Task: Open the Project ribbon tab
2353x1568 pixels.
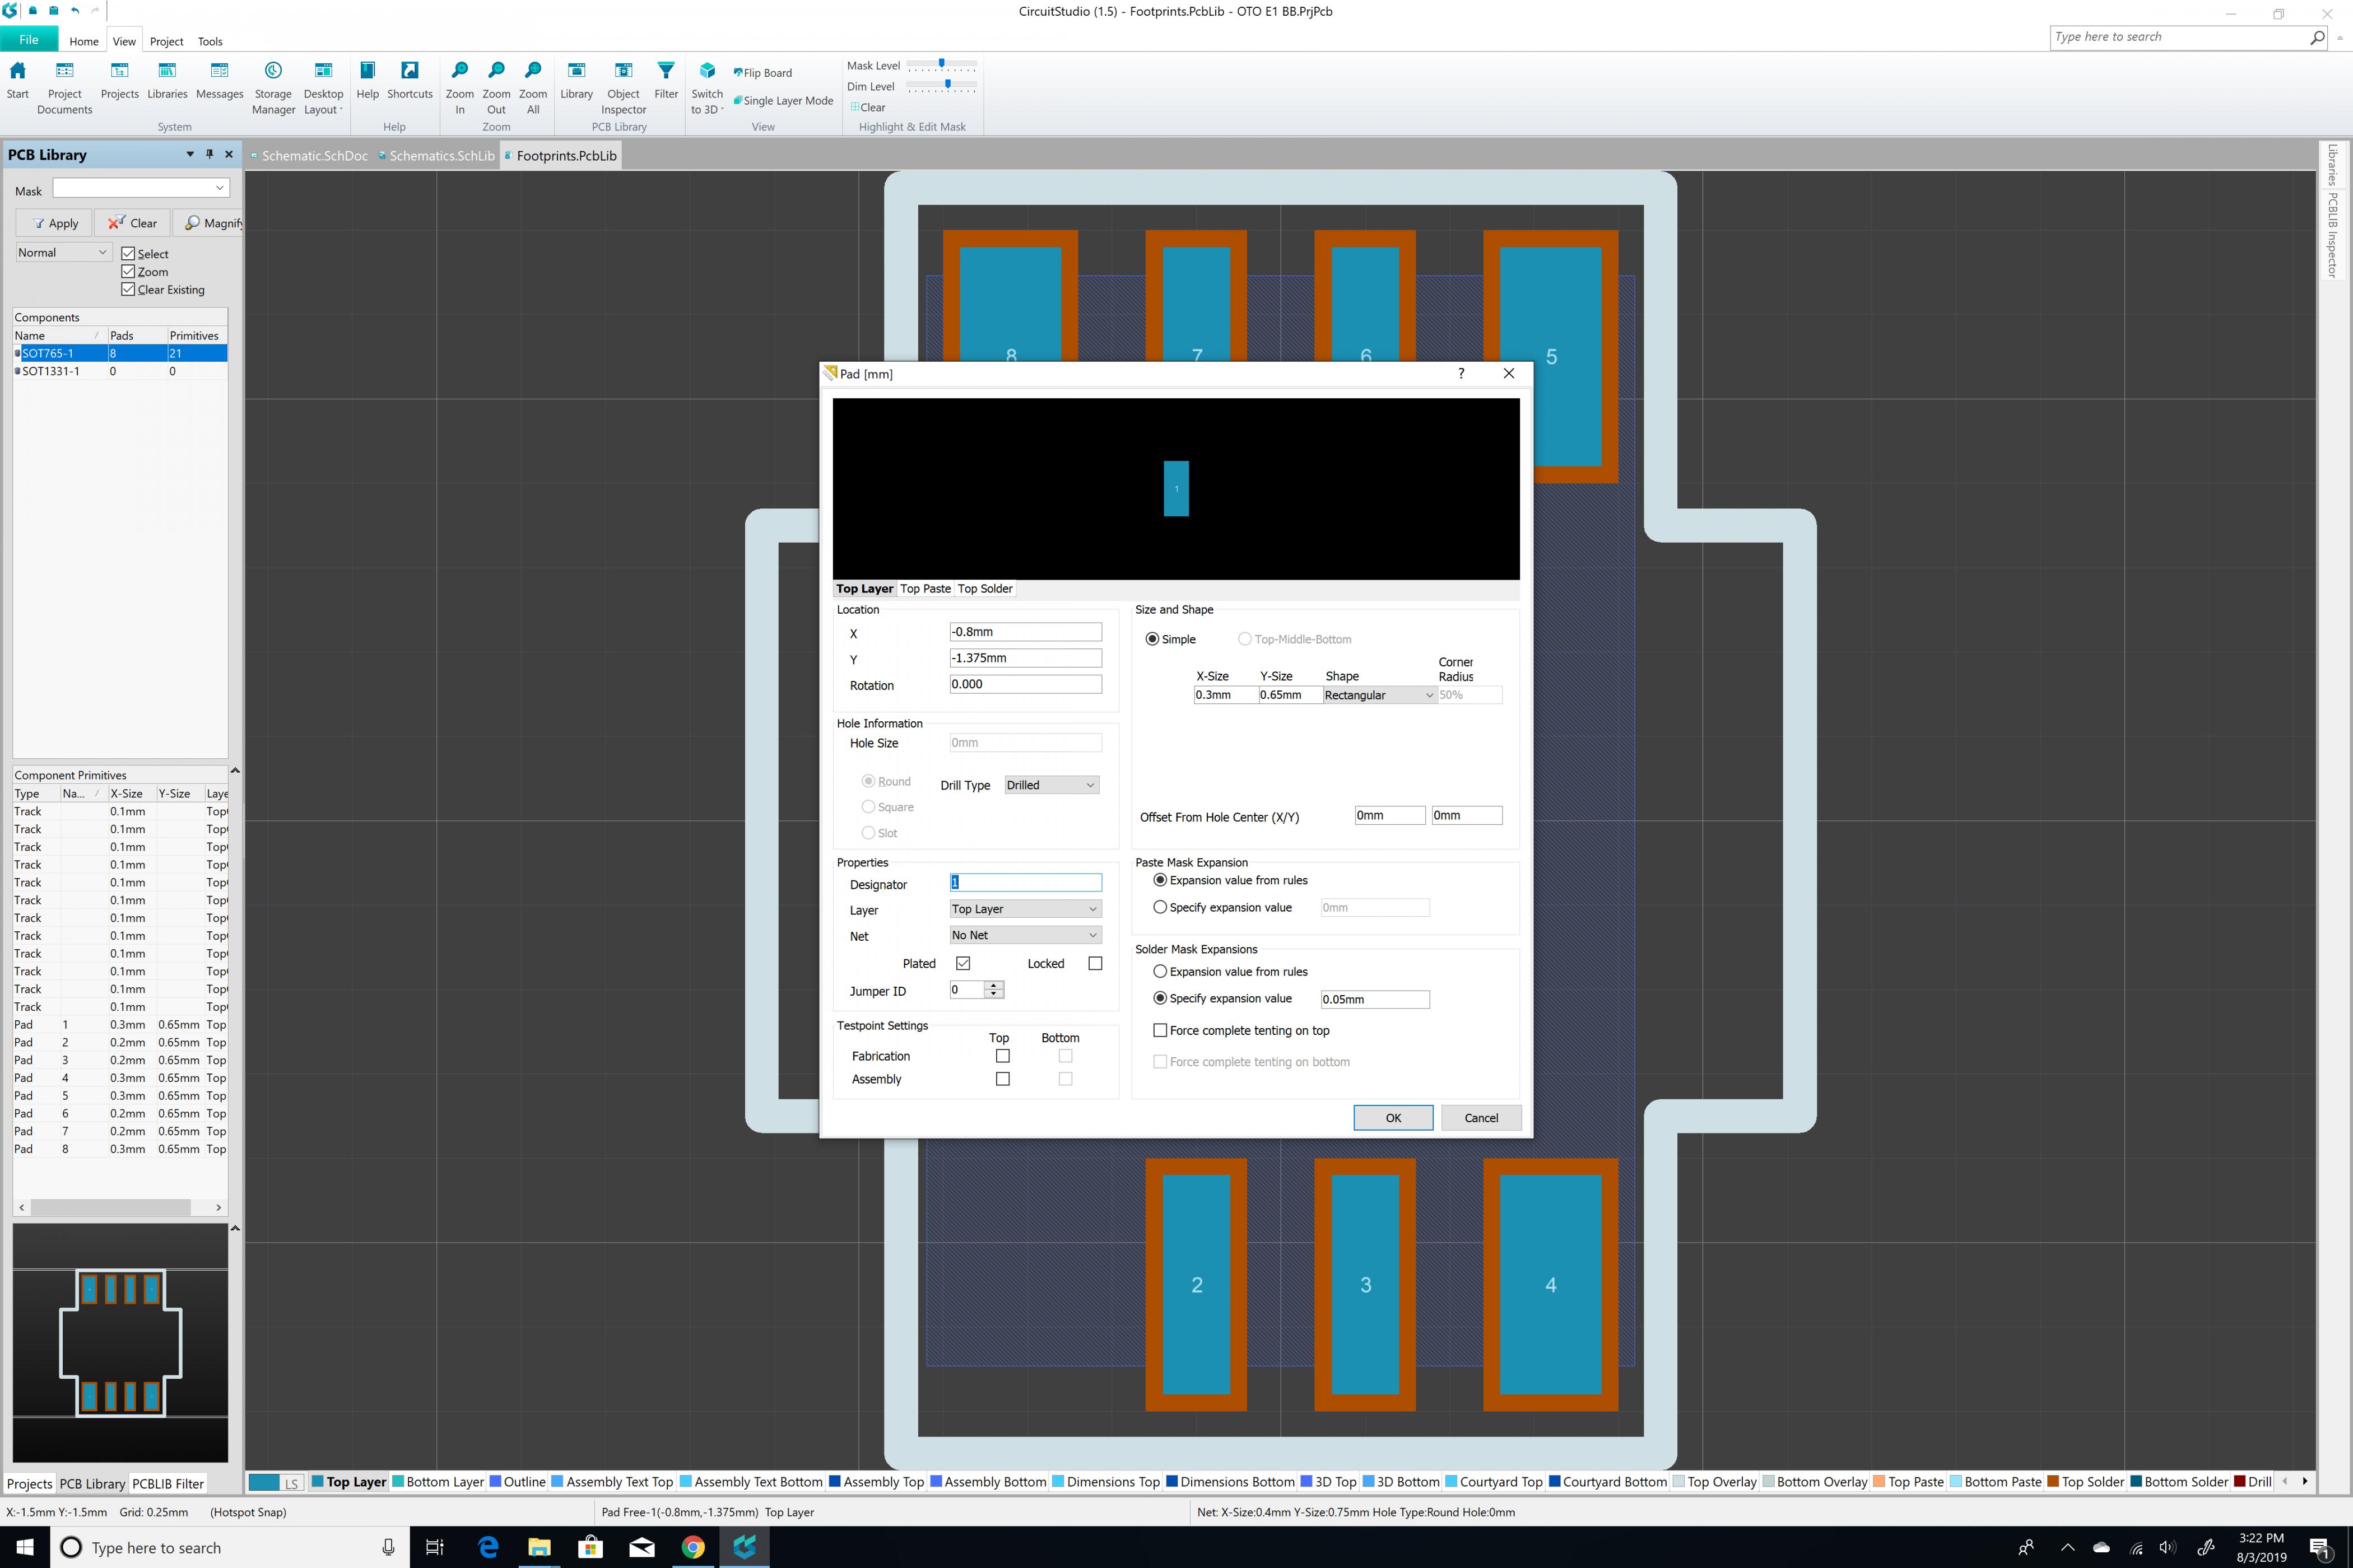Action: click(166, 41)
